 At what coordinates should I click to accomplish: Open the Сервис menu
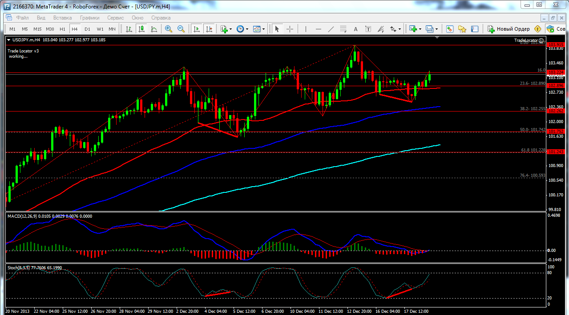point(116,18)
